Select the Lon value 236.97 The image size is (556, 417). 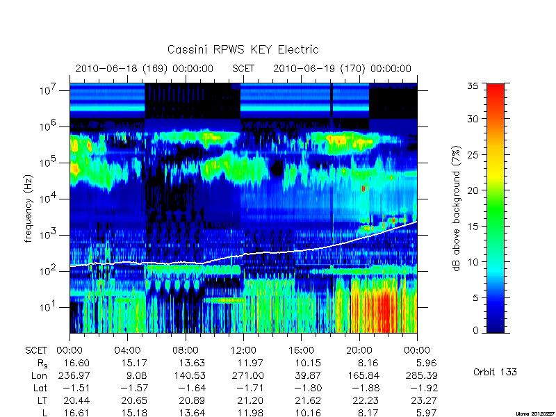[74, 375]
